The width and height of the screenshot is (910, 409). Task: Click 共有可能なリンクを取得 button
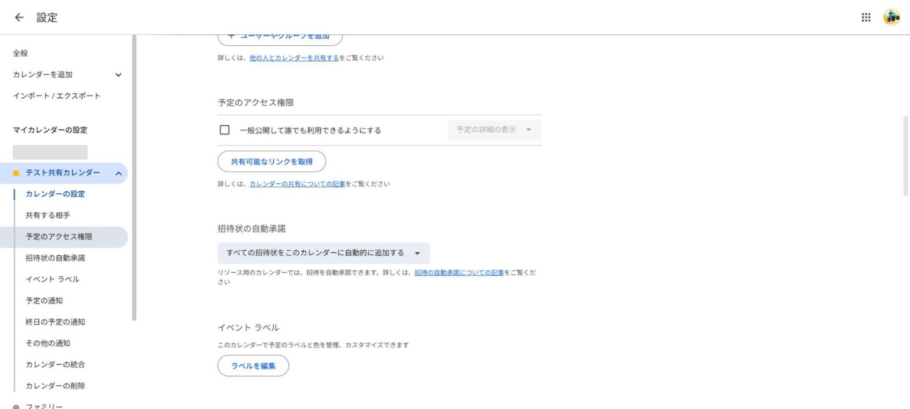point(272,161)
